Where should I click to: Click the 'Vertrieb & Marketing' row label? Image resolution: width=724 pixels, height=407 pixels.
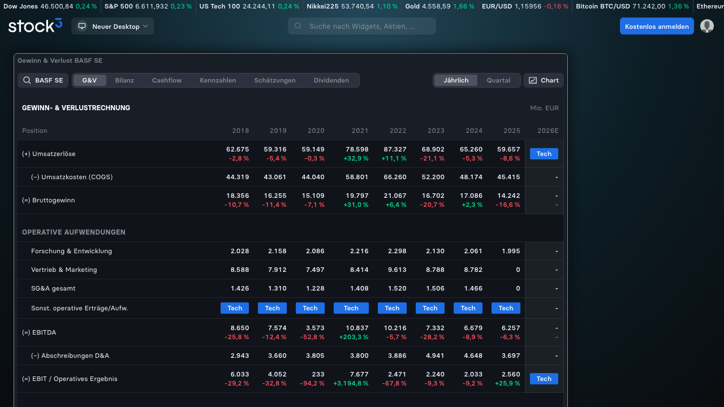pyautogui.click(x=64, y=270)
